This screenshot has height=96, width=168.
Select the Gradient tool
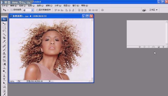[x=4, y=64]
